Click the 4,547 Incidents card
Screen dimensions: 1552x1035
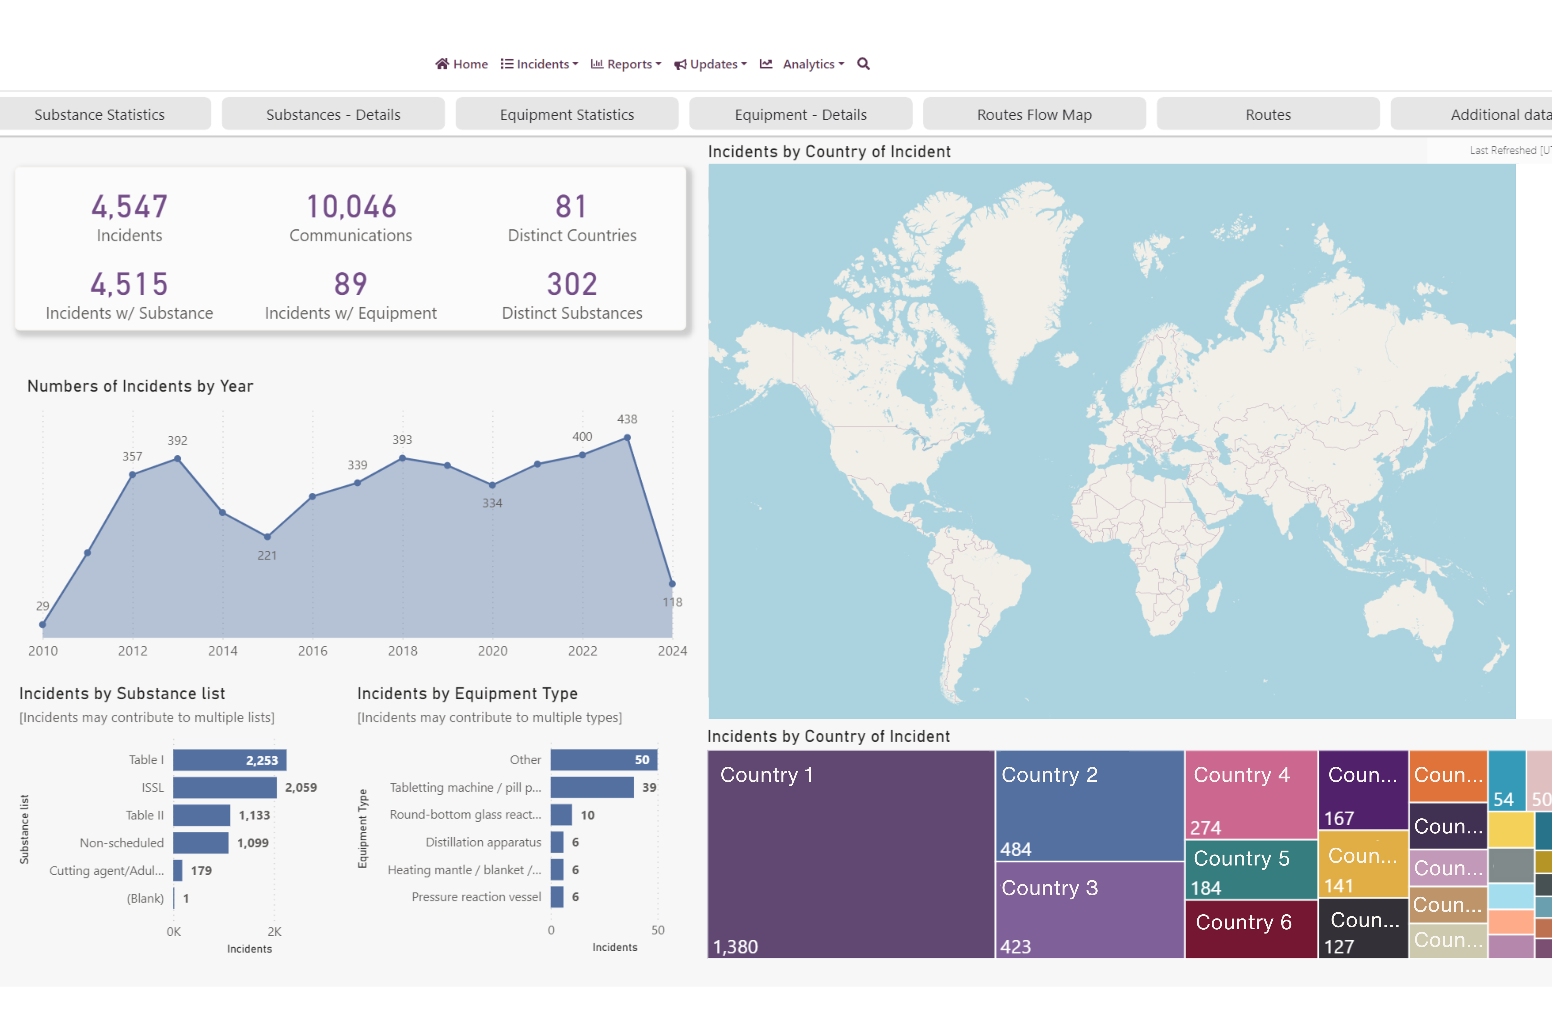[x=129, y=218]
